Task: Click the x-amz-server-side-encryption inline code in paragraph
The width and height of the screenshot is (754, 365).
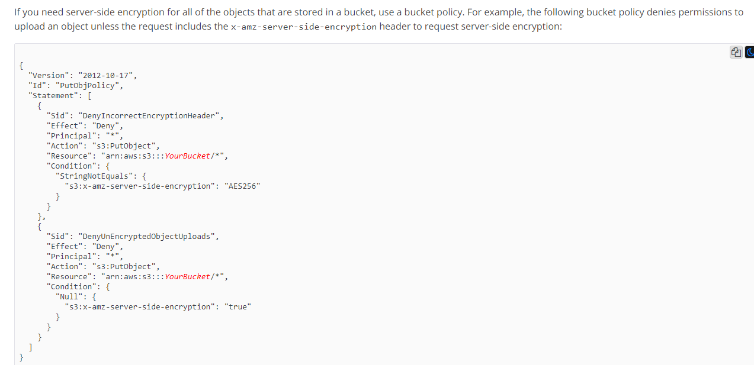Action: 303,27
